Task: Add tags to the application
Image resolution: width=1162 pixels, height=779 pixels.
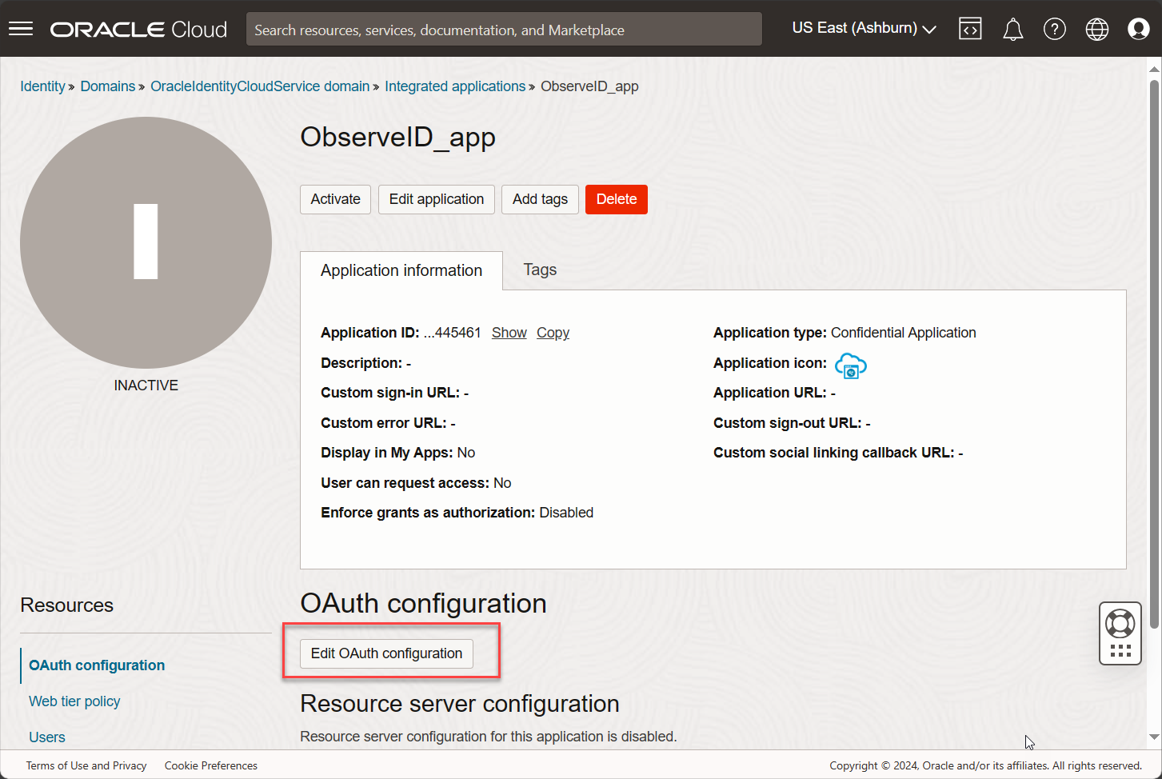Action: pyautogui.click(x=539, y=199)
